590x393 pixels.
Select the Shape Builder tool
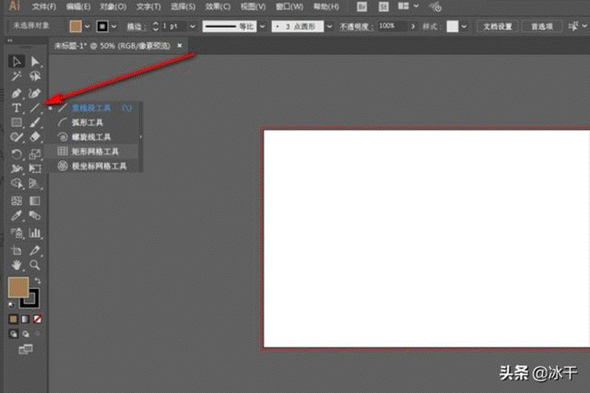16,184
